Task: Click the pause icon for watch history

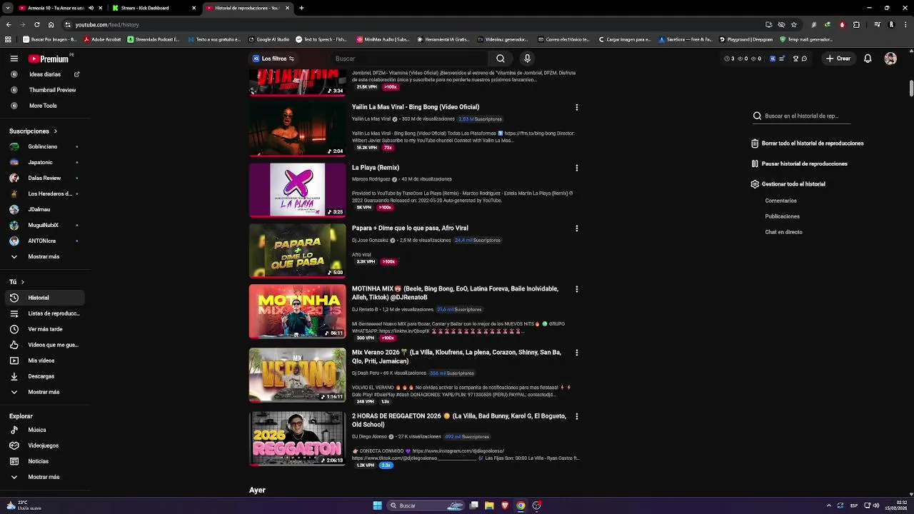Action: pos(755,163)
